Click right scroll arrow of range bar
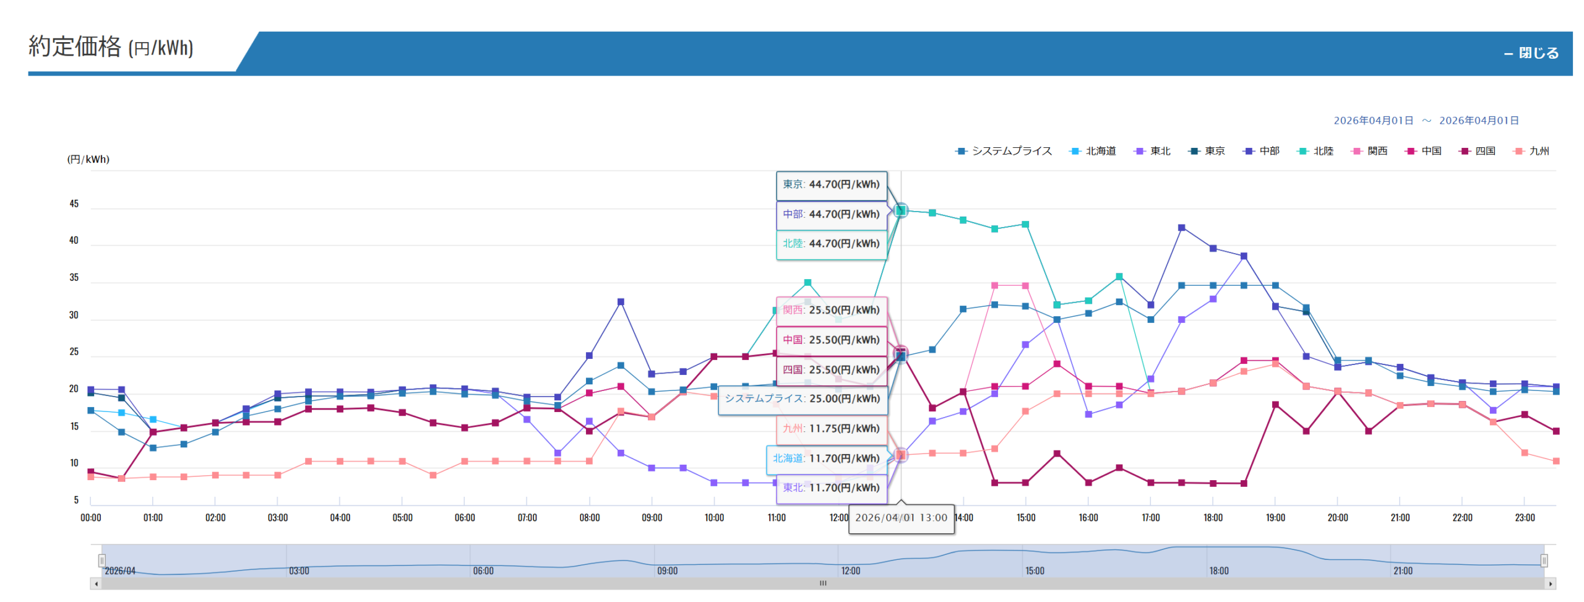1584x602 pixels. (1550, 583)
